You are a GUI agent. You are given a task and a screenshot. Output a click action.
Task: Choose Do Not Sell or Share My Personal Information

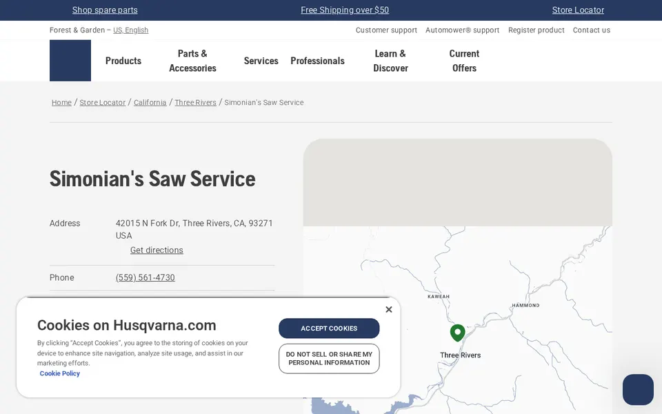pyautogui.click(x=329, y=359)
